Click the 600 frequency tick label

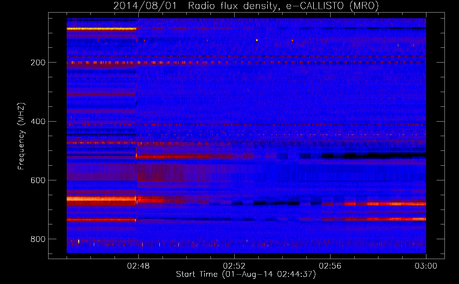pyautogui.click(x=38, y=181)
